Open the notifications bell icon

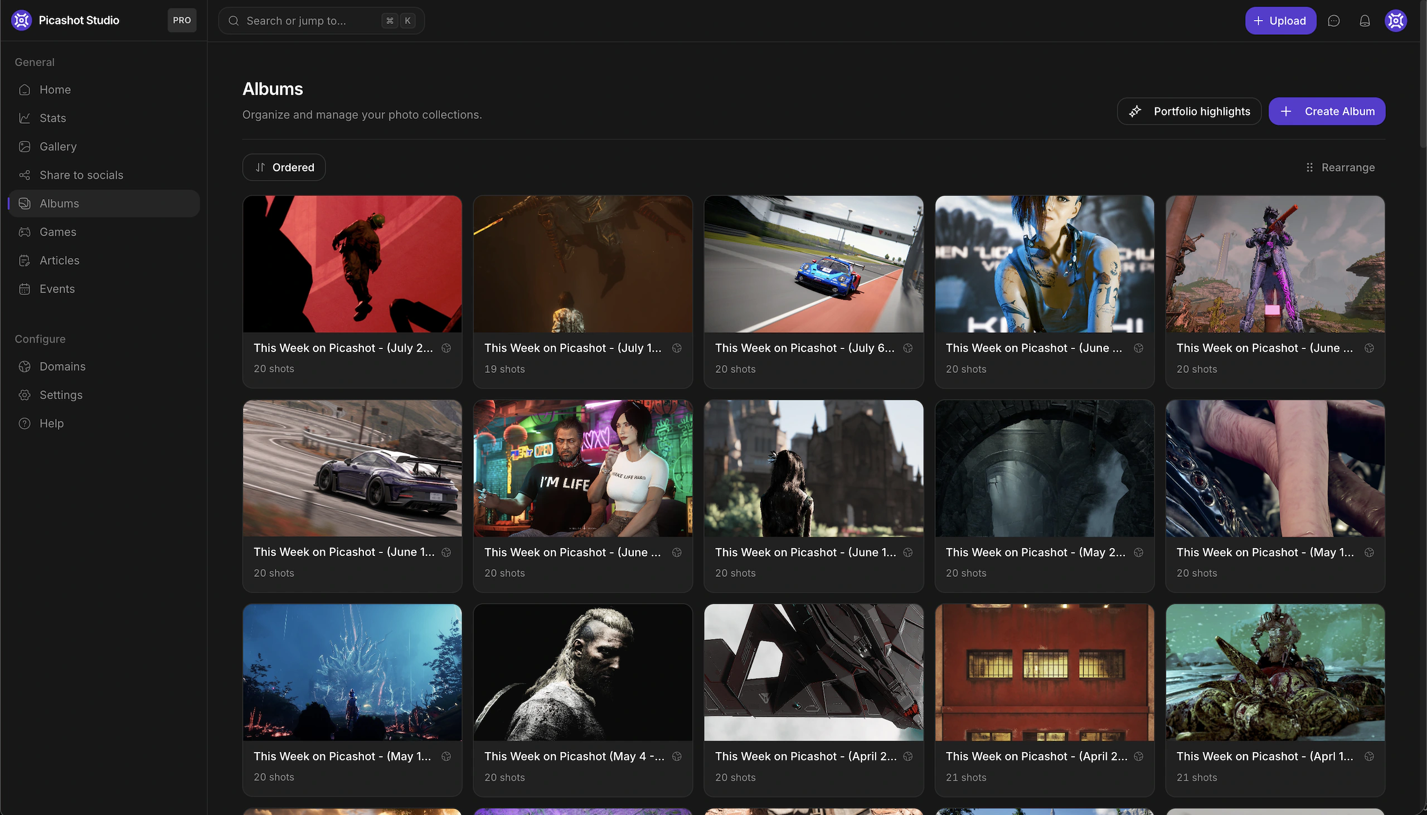pyautogui.click(x=1365, y=21)
